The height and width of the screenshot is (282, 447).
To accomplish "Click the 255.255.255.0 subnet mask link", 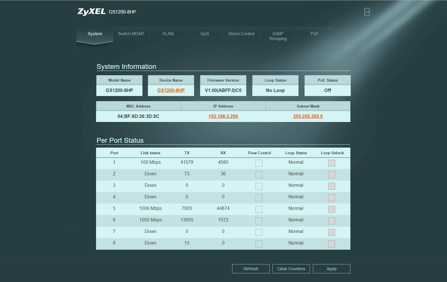I will (x=308, y=116).
